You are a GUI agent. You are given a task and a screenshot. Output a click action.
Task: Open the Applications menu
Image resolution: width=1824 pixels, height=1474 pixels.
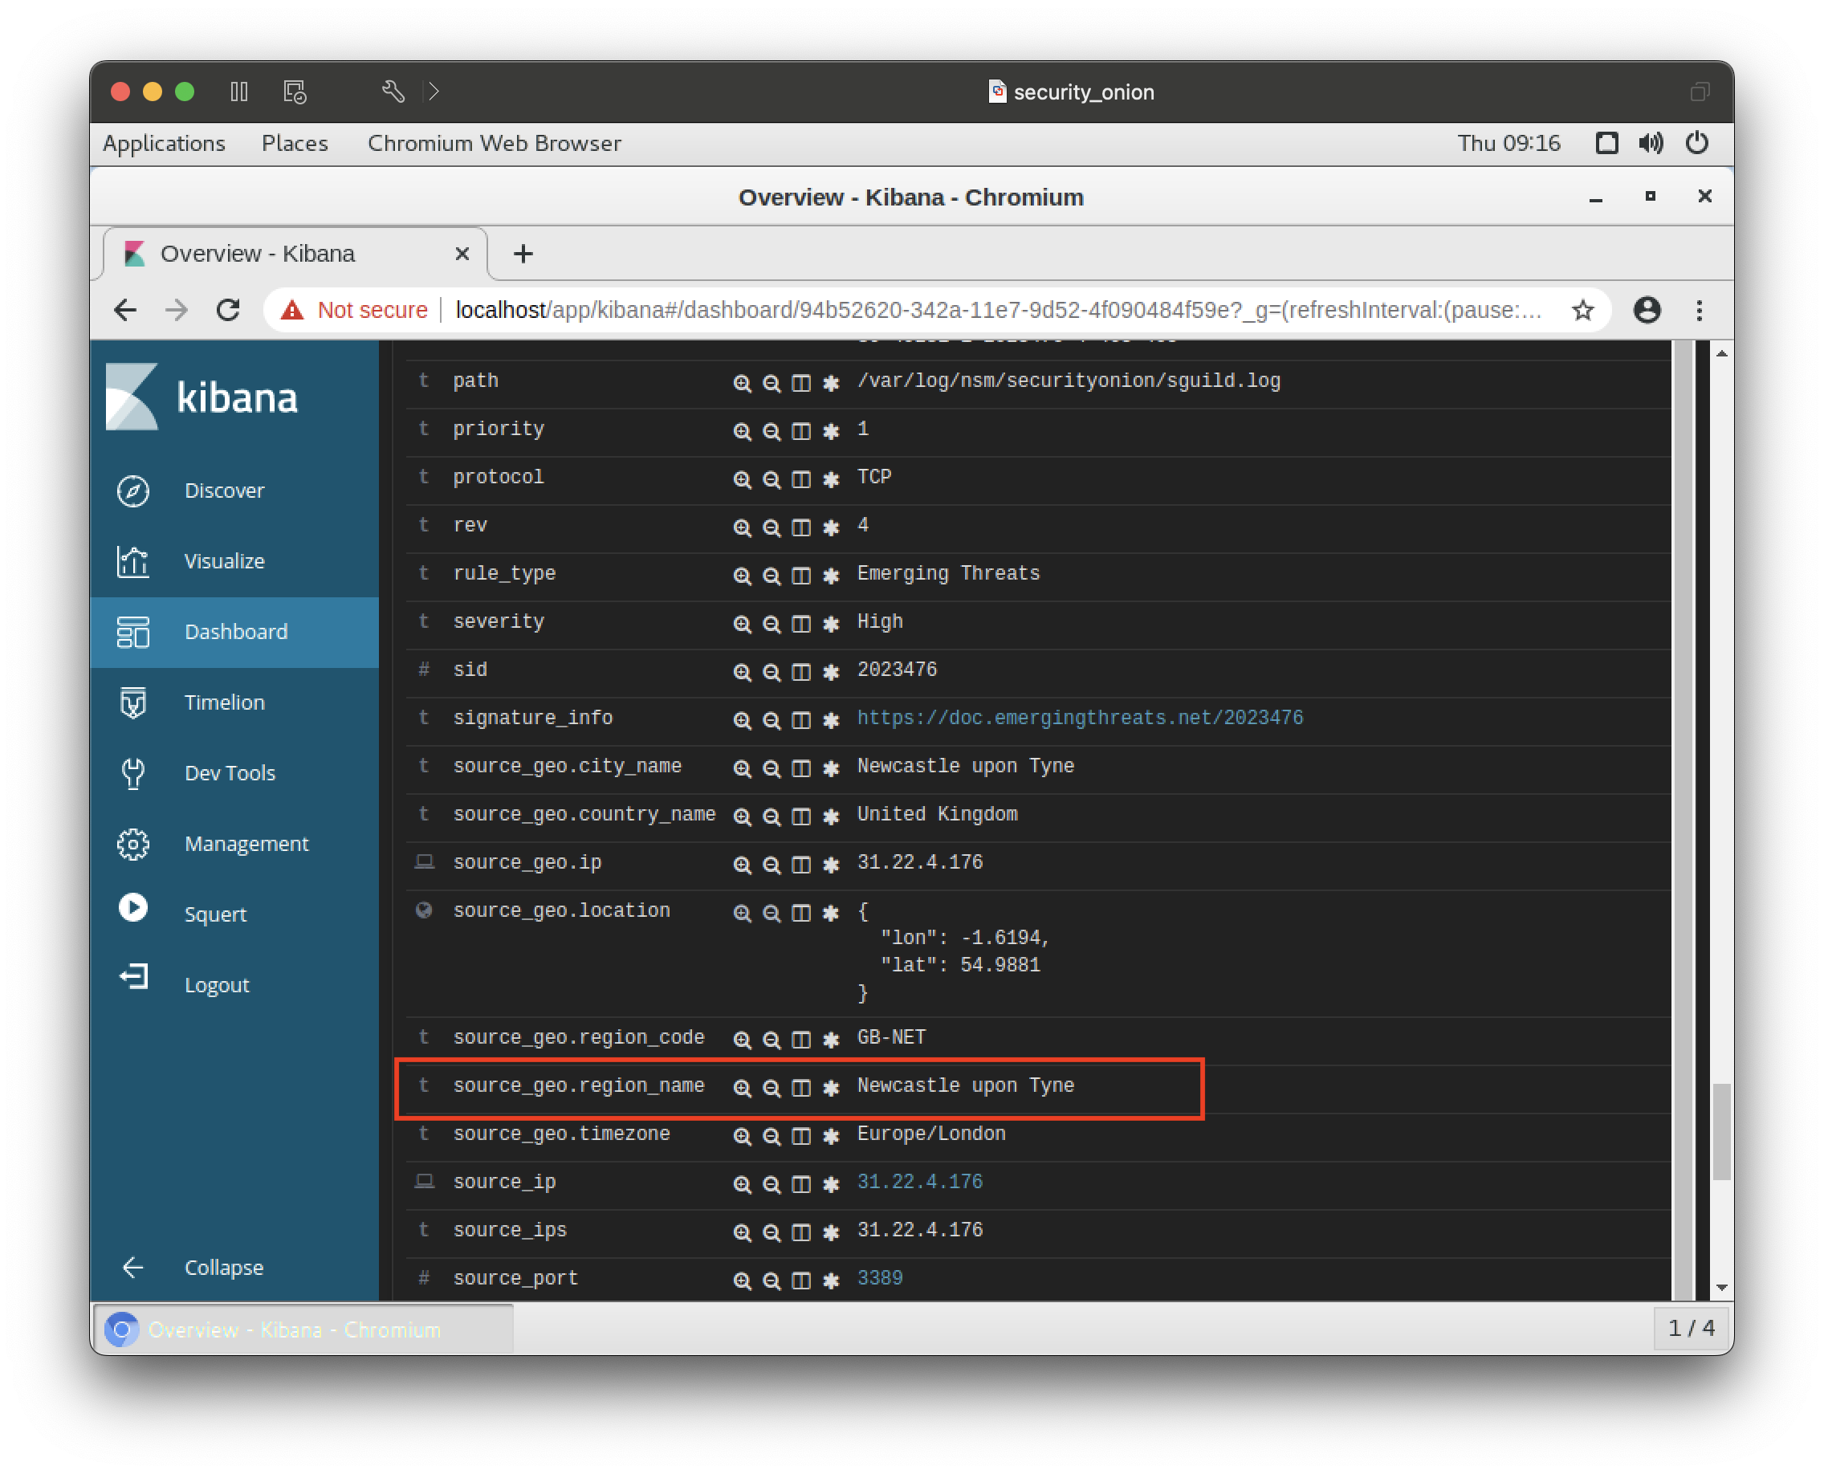click(x=164, y=144)
